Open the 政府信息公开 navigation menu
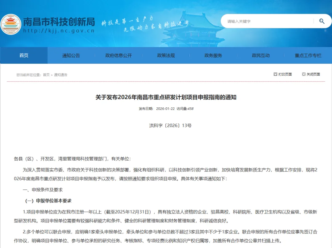 (119, 55)
